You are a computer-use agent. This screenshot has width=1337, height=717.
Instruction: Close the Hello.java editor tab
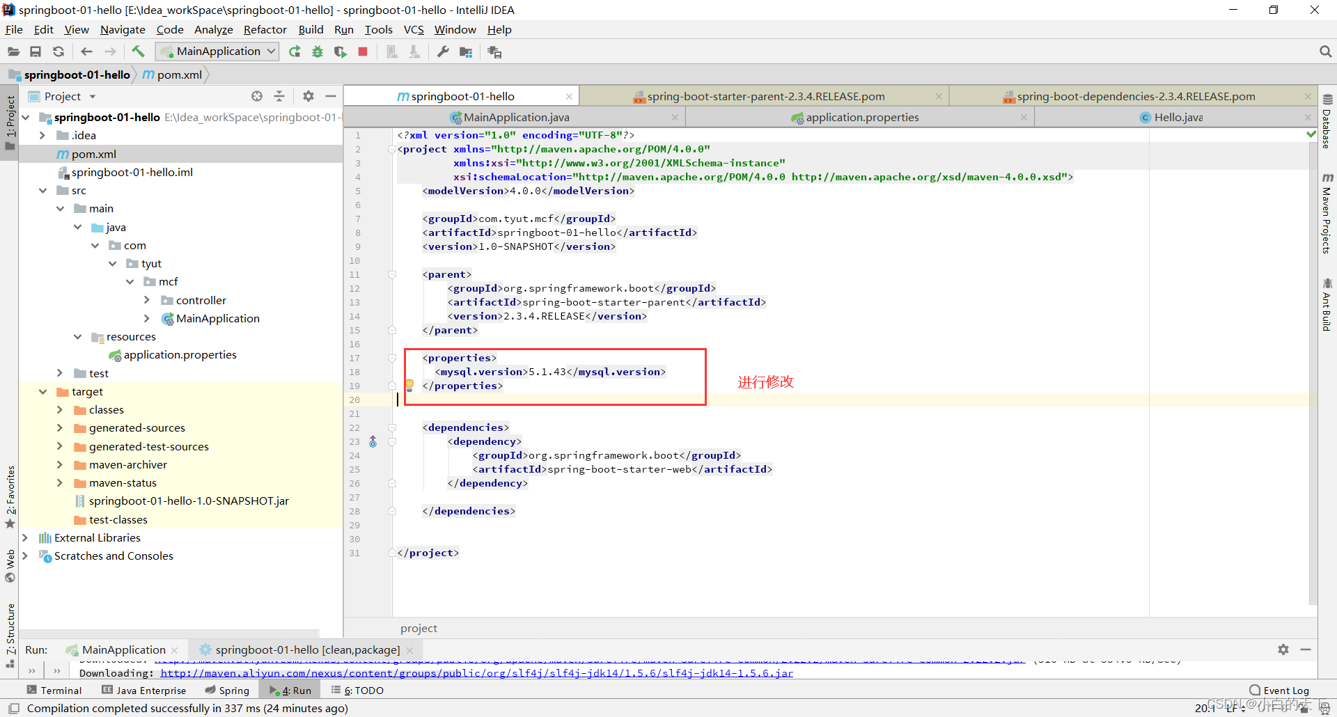(x=1308, y=118)
